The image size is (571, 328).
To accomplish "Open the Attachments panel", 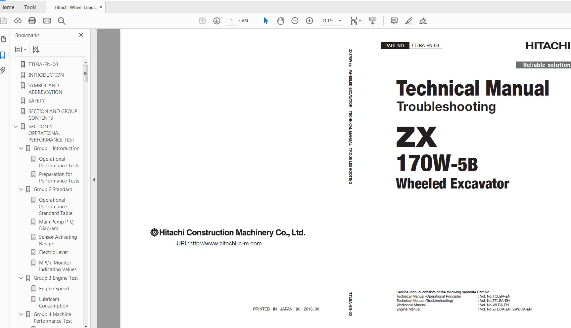I will point(3,70).
